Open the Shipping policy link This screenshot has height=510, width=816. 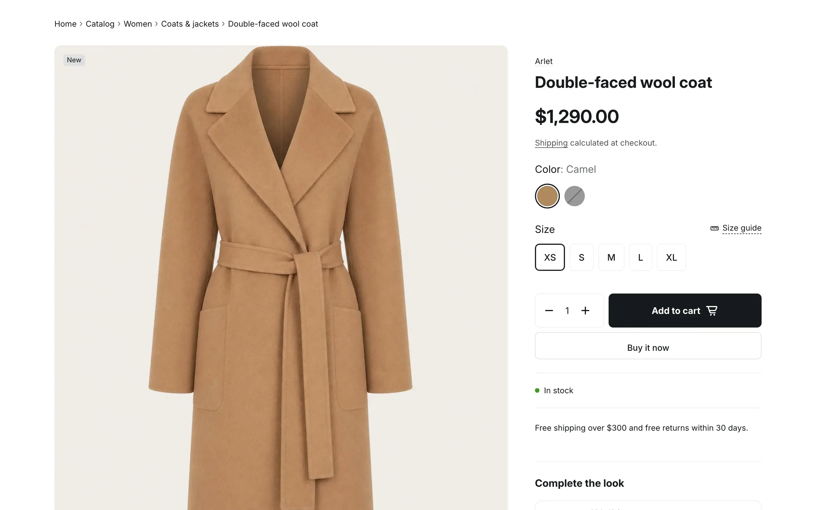551,143
